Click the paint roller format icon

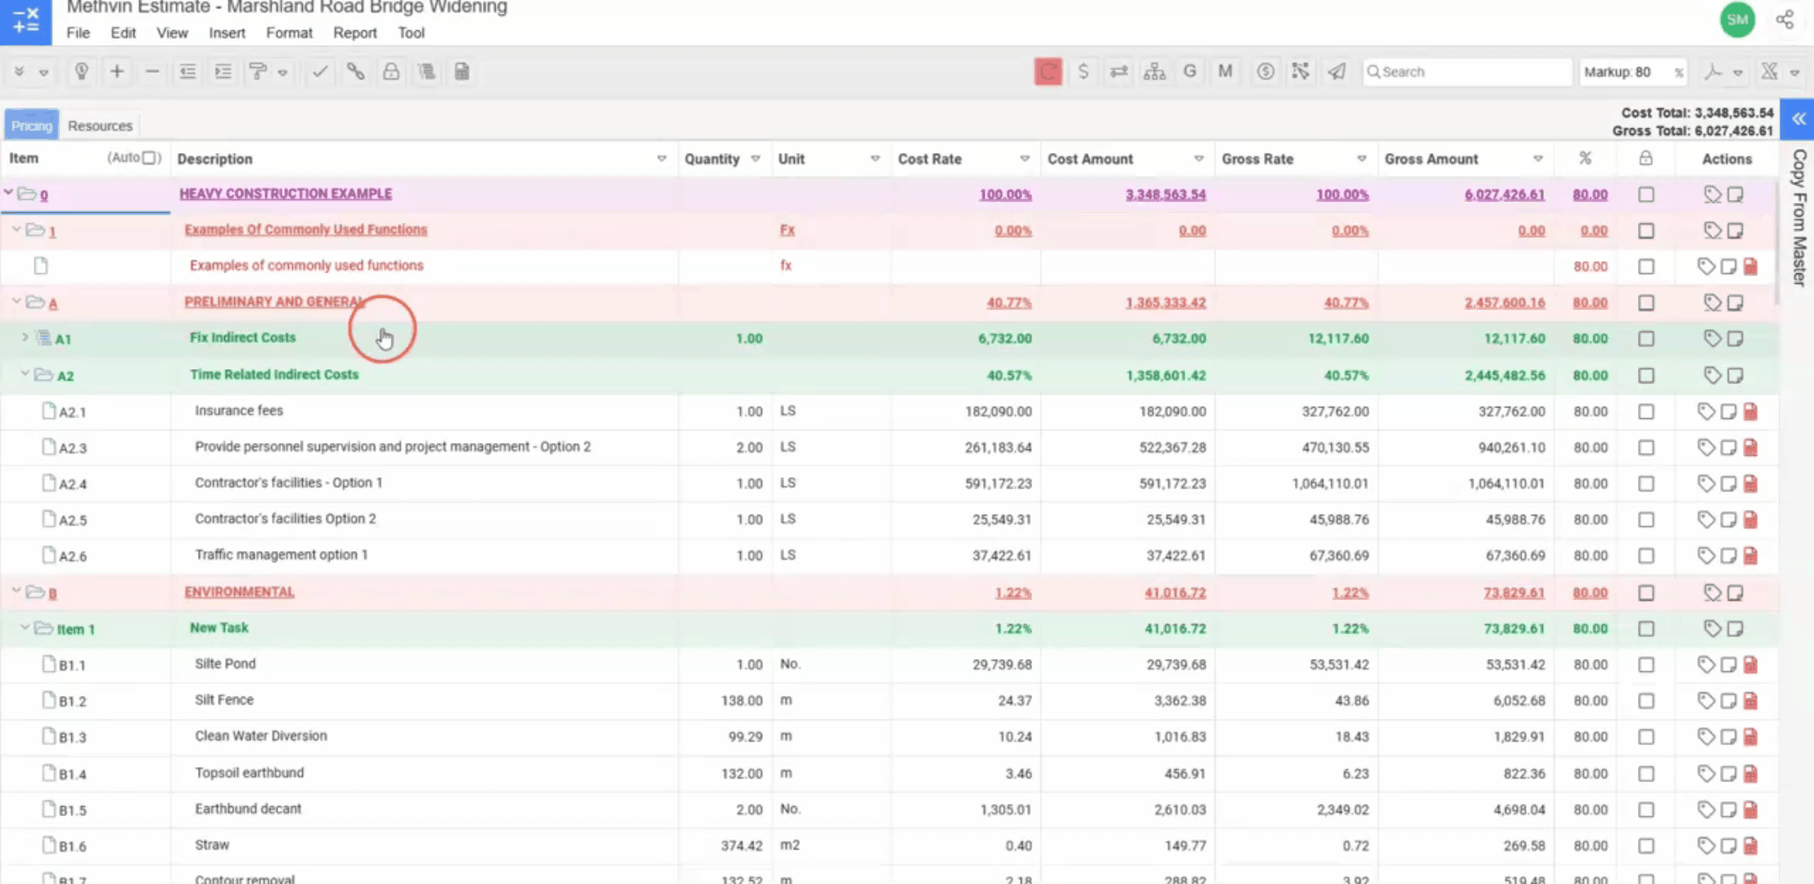click(x=258, y=71)
